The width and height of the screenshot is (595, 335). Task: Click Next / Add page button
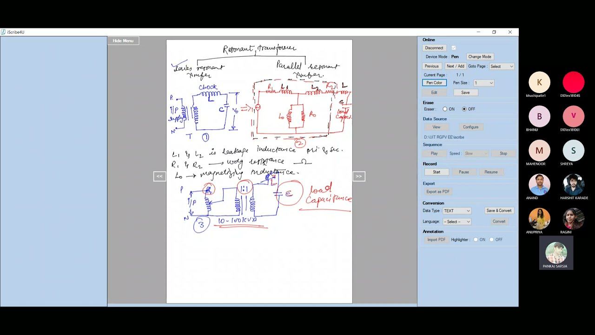point(455,66)
